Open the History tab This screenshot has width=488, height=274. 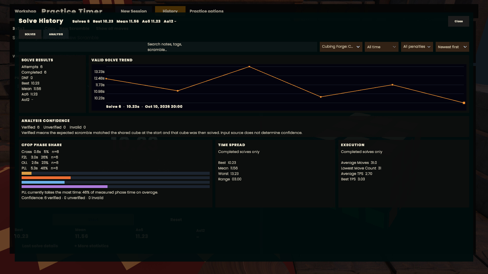point(170,11)
